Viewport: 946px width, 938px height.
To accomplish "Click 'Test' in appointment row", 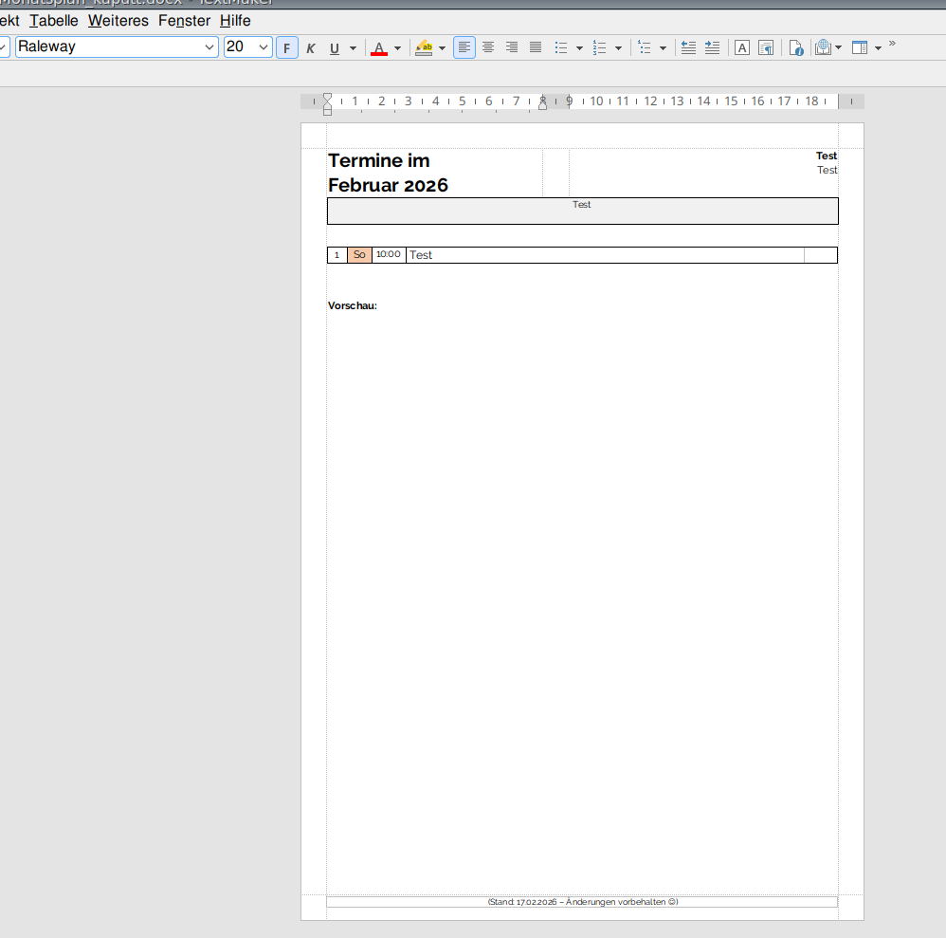I will point(421,255).
